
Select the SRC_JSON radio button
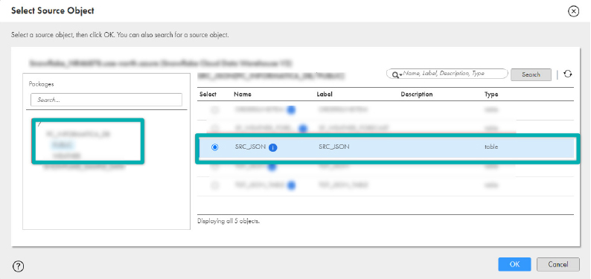pos(215,147)
